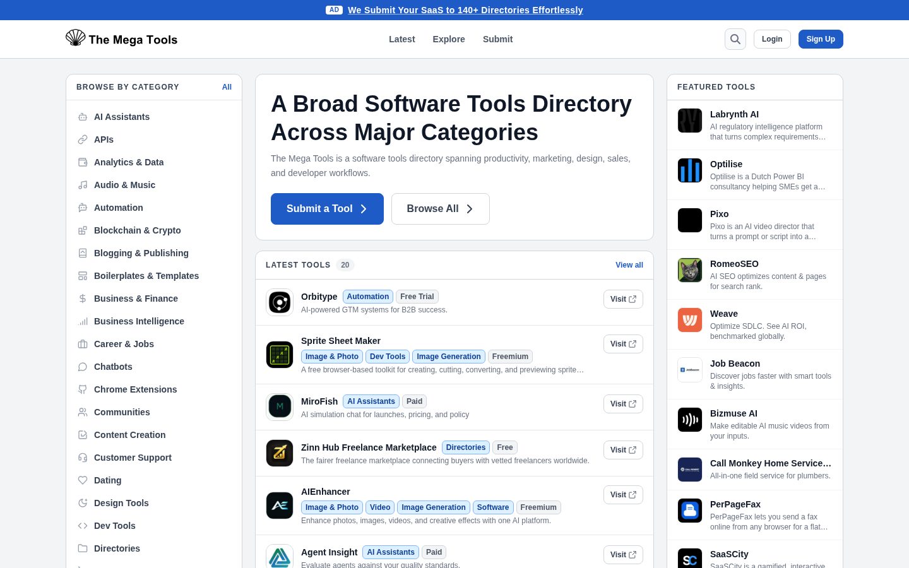Click Visit button for AIEnhancer
The width and height of the screenshot is (909, 568).
pyautogui.click(x=623, y=495)
